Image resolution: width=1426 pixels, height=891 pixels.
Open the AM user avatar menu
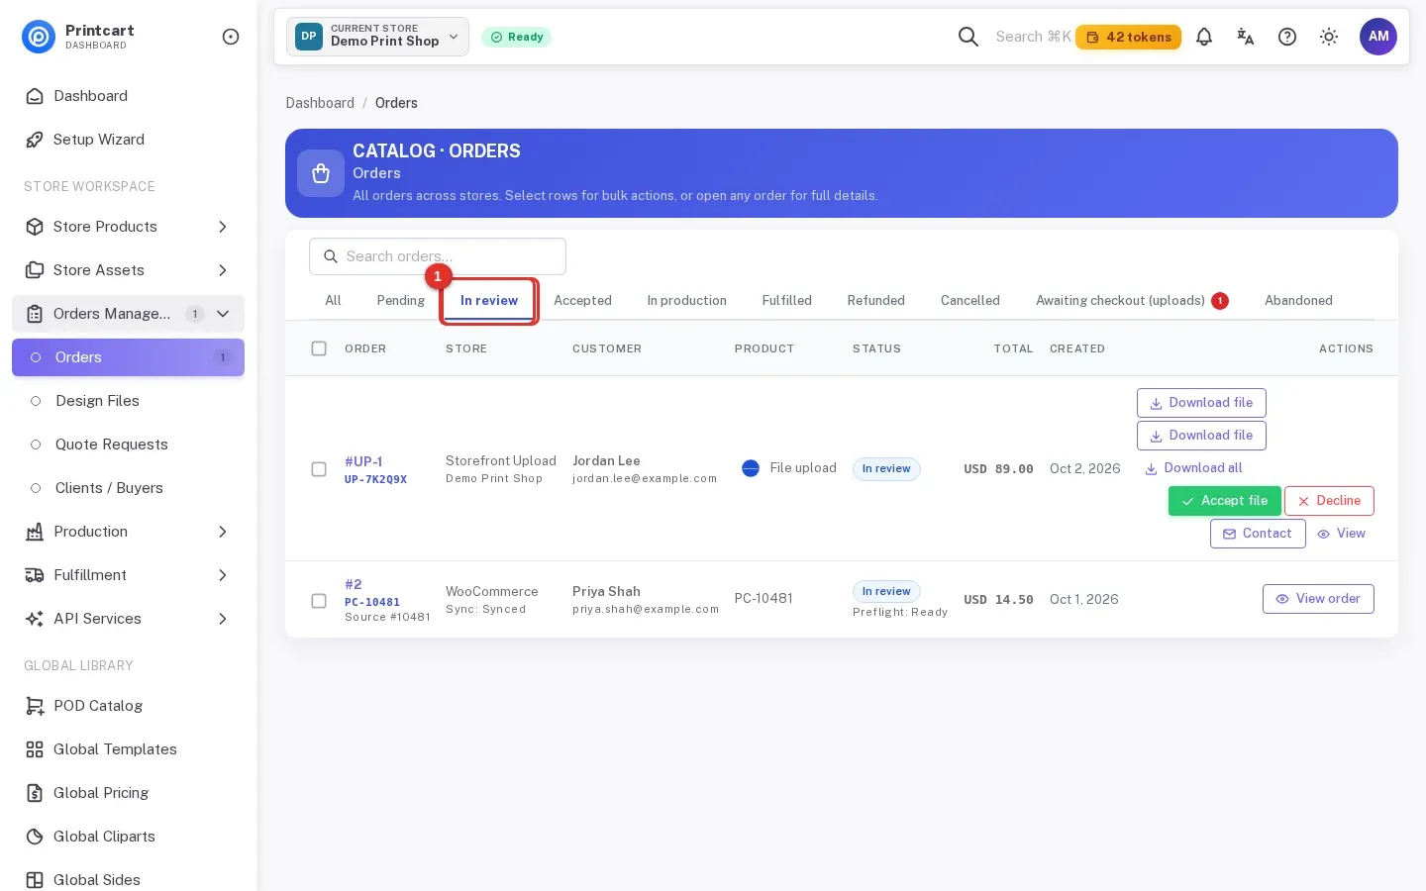[x=1378, y=37]
